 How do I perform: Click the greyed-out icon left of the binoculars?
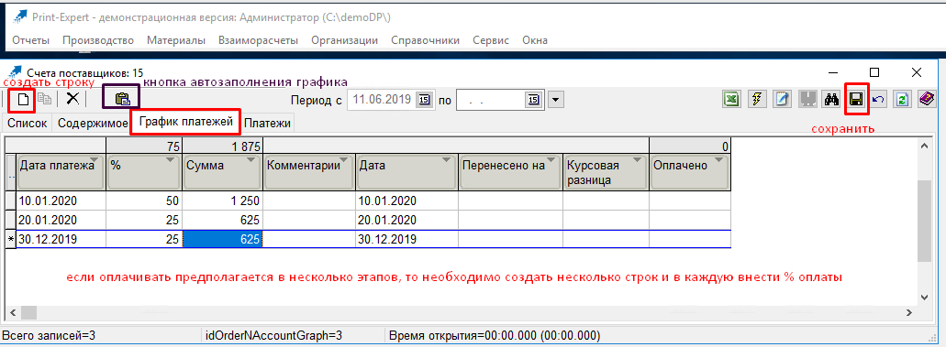click(807, 100)
